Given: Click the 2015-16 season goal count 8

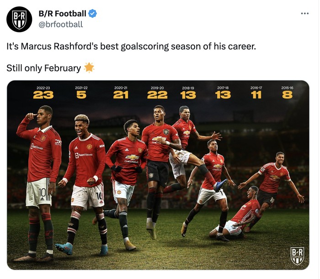Looking at the screenshot, I should point(287,95).
